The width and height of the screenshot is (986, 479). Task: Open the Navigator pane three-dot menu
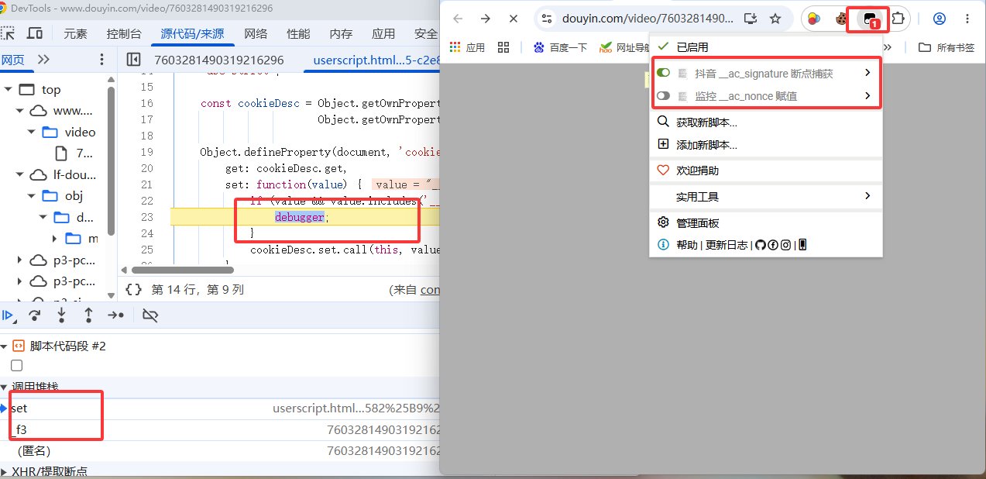pyautogui.click(x=102, y=60)
